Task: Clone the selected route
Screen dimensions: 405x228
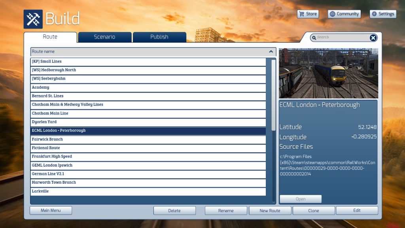Action: click(313, 210)
